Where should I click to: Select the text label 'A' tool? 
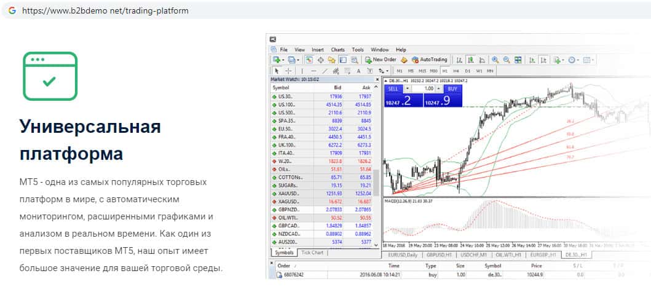click(358, 71)
